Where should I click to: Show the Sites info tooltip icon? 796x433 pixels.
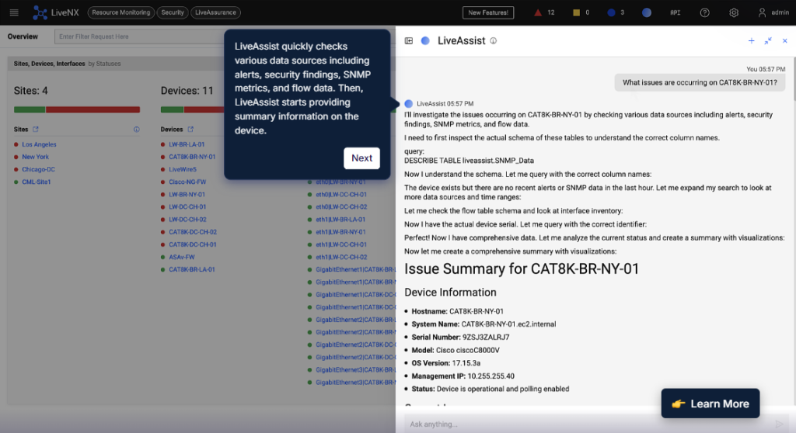[x=137, y=130]
